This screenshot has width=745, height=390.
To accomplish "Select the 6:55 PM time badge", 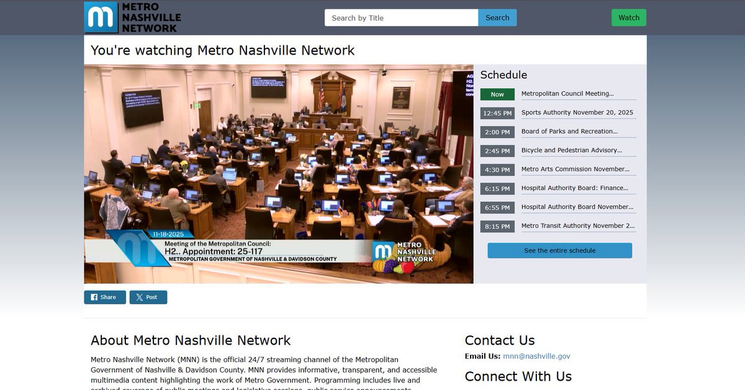I will pyautogui.click(x=497, y=207).
